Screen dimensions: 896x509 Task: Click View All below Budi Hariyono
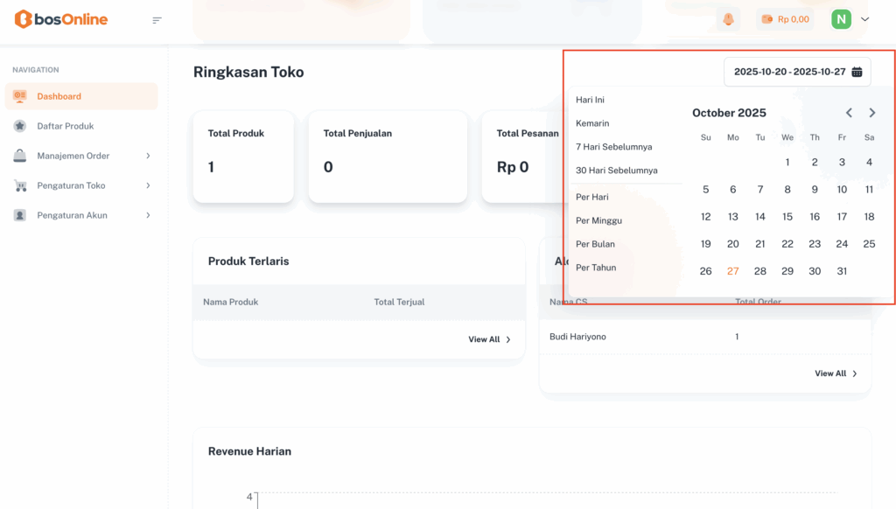click(x=836, y=373)
